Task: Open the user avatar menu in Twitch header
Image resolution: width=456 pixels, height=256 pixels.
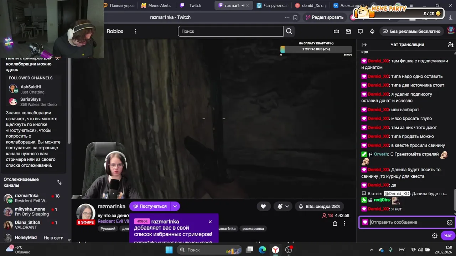Action: (451, 31)
